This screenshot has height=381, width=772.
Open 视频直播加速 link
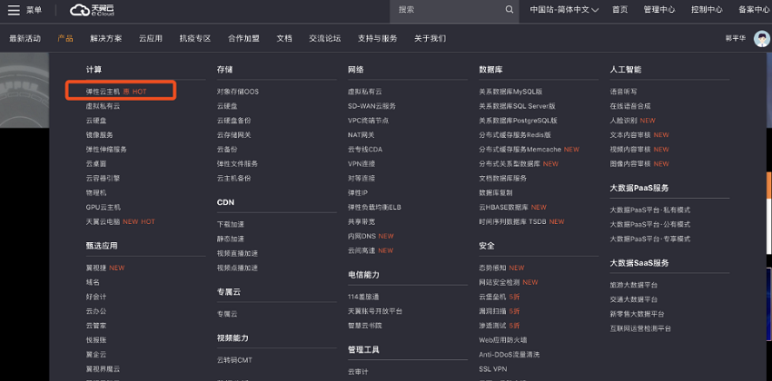(237, 253)
